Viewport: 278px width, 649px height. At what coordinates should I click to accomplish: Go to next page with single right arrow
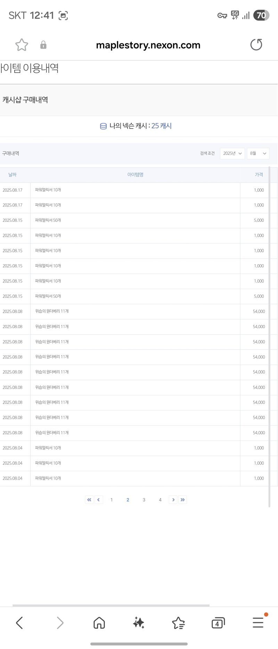click(x=173, y=500)
